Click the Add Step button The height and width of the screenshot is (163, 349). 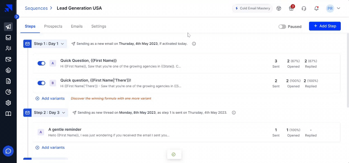click(x=324, y=26)
